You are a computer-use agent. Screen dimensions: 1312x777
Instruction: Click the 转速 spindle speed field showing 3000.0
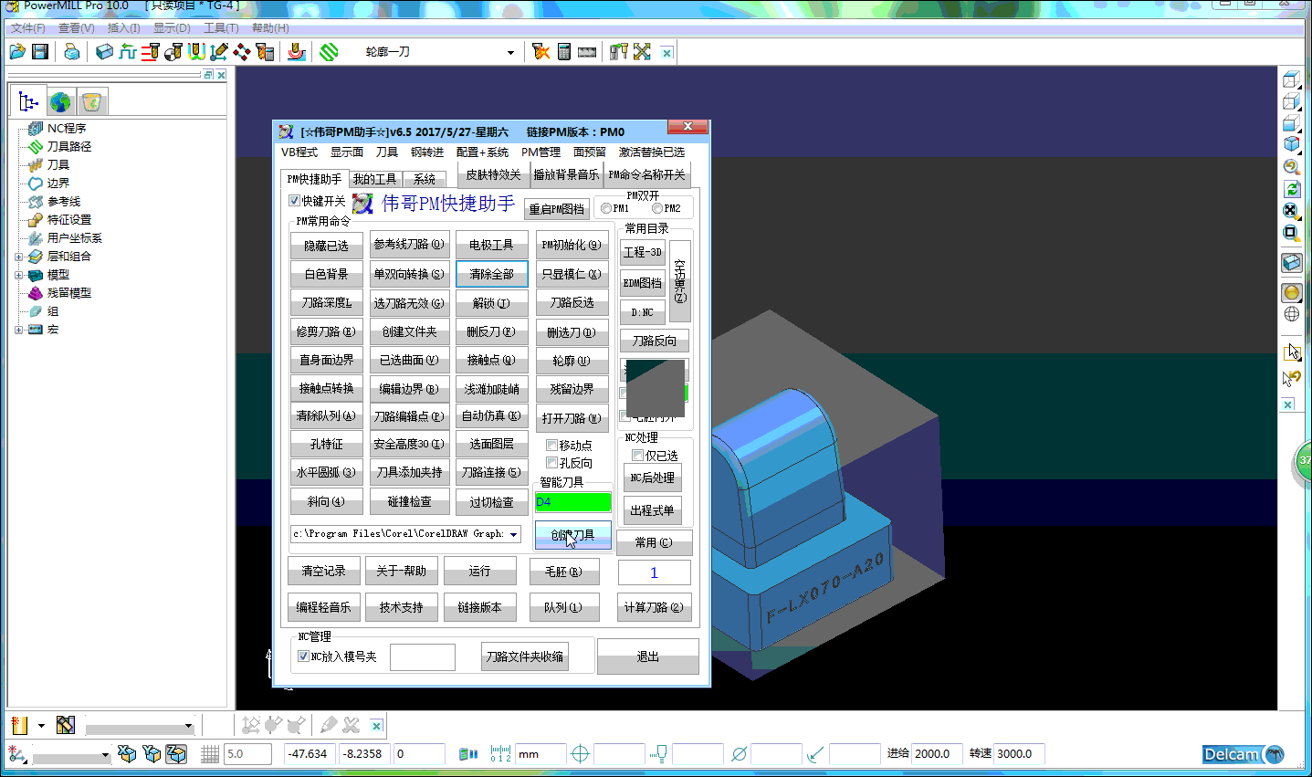pyautogui.click(x=1019, y=754)
